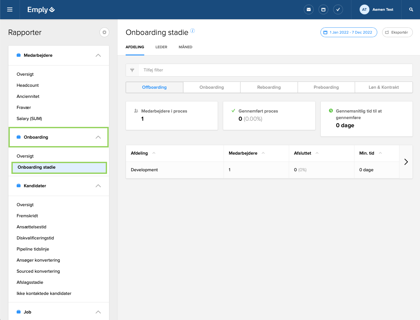Select the Preboarding segment
The width and height of the screenshot is (420, 320).
(x=326, y=87)
